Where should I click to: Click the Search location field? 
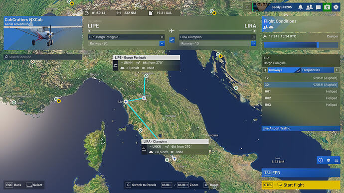click(43, 57)
